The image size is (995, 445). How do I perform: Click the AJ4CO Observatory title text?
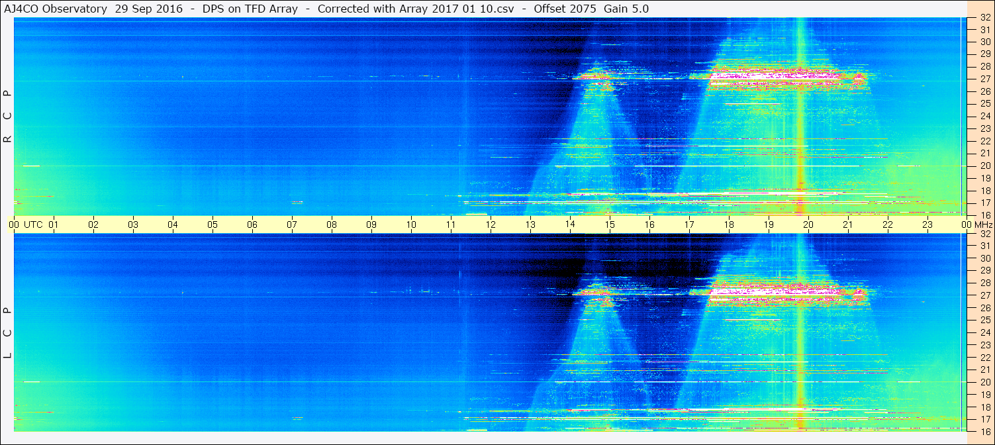pyautogui.click(x=54, y=9)
